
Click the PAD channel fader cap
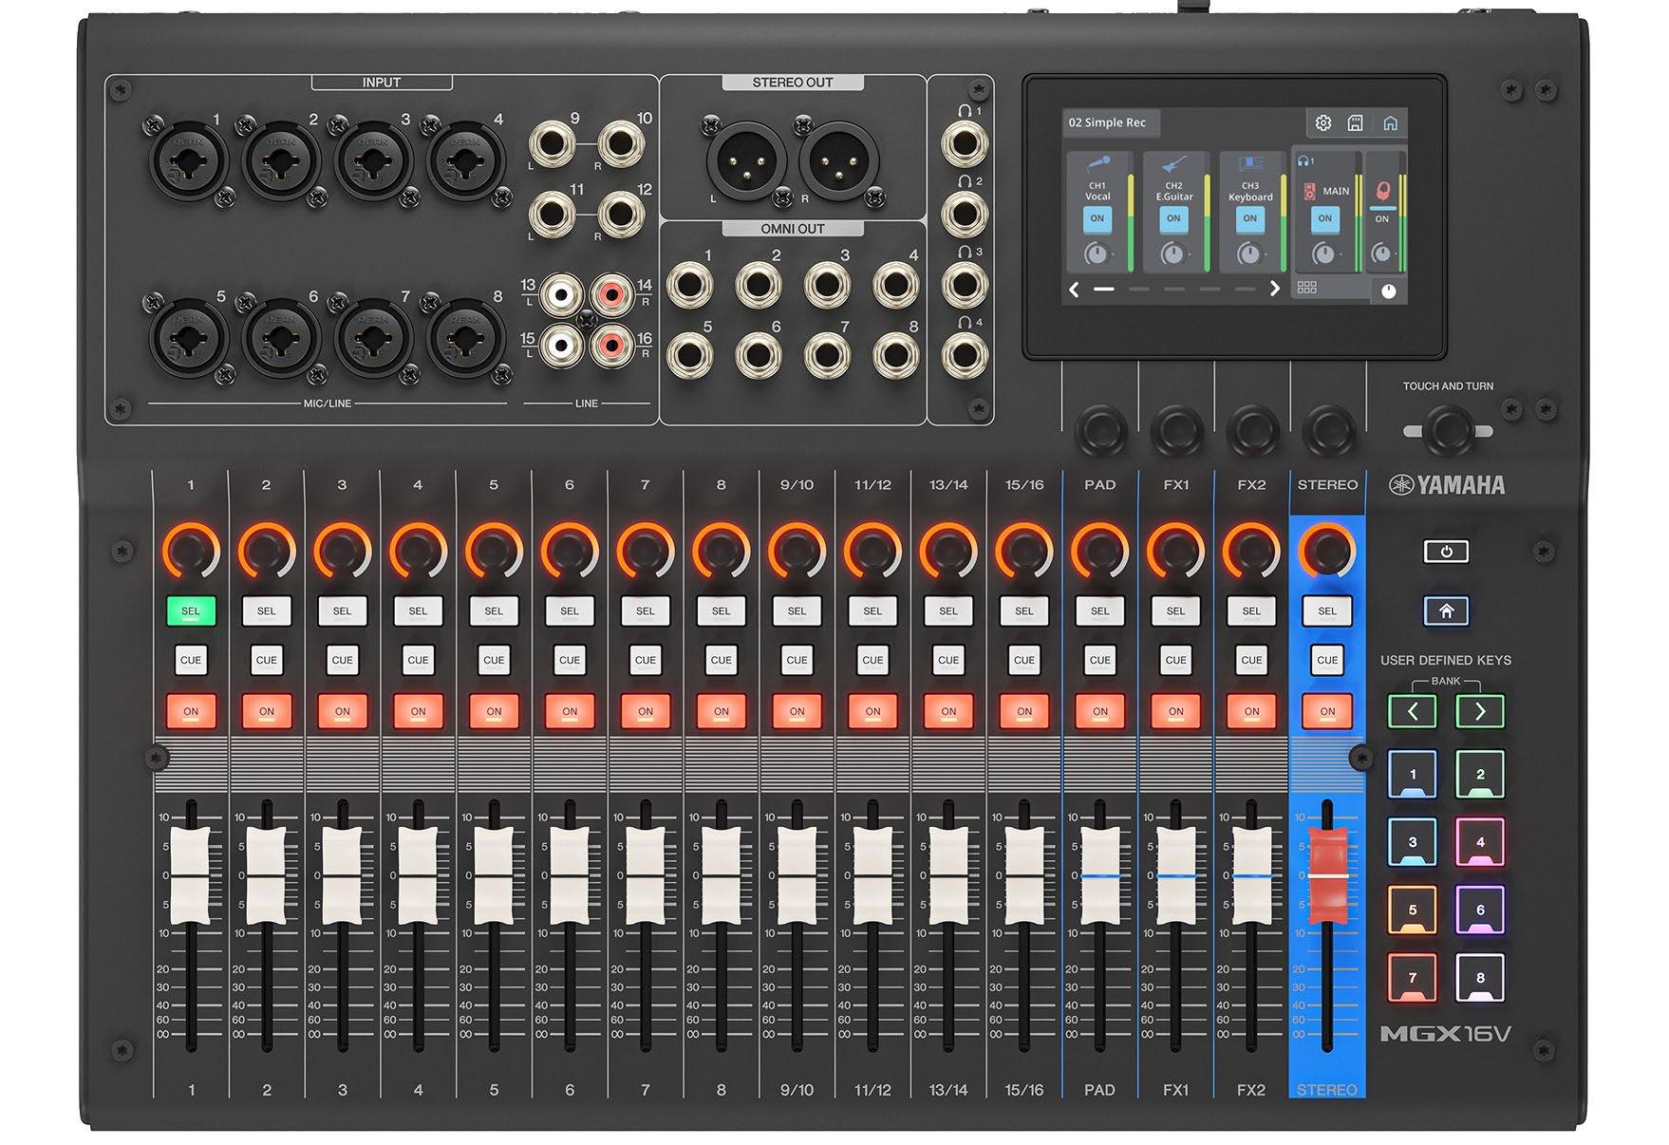point(1099,874)
